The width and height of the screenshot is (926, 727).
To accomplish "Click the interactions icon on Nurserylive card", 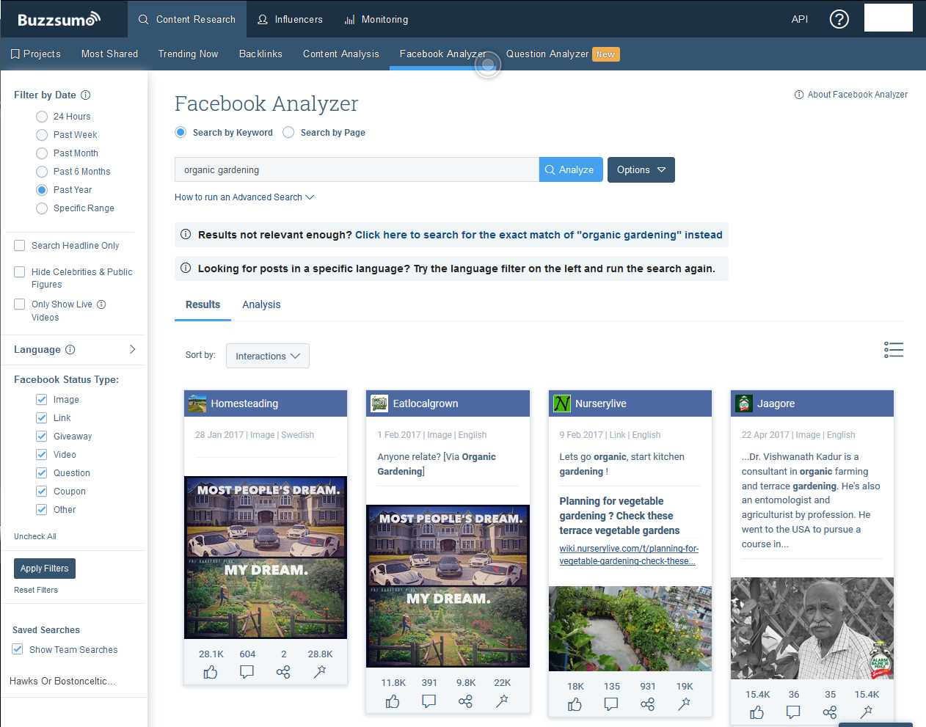I will click(x=684, y=704).
